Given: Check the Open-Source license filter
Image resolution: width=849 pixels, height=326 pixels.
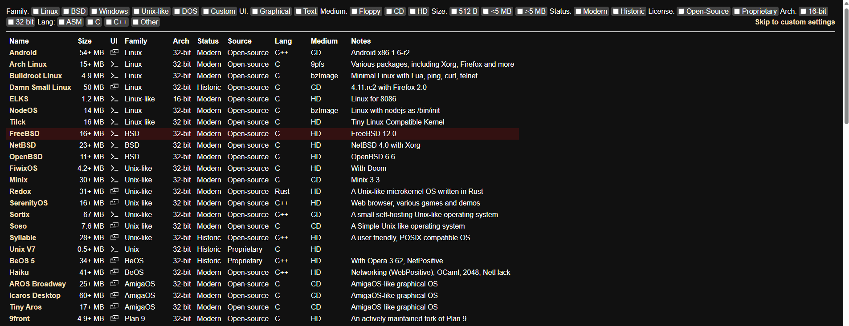Looking at the screenshot, I should pos(682,12).
